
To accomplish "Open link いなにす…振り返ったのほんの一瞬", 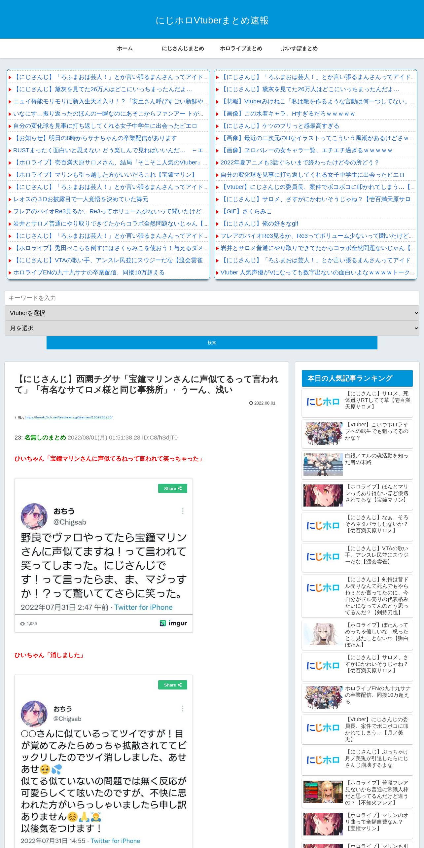I will (x=108, y=114).
